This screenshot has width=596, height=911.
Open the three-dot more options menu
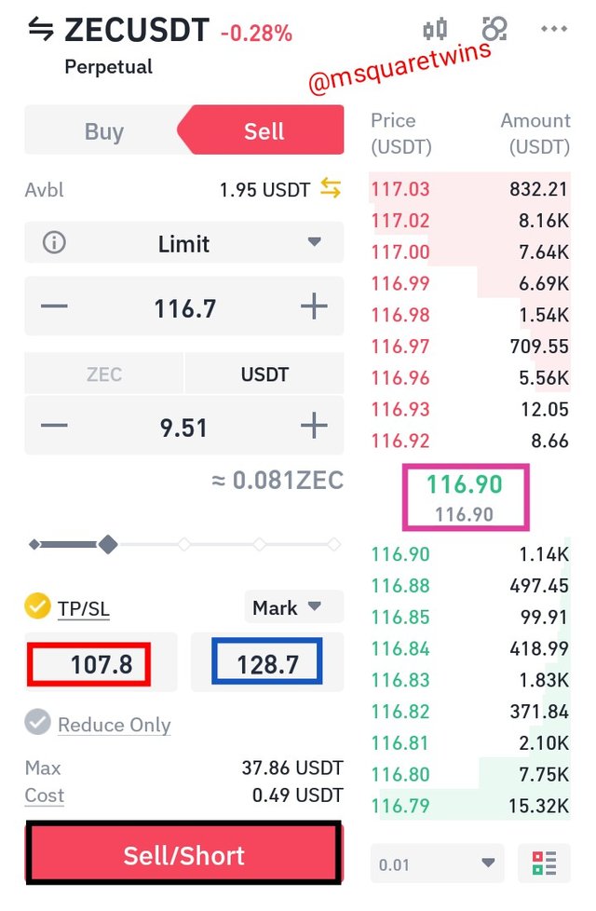(553, 29)
